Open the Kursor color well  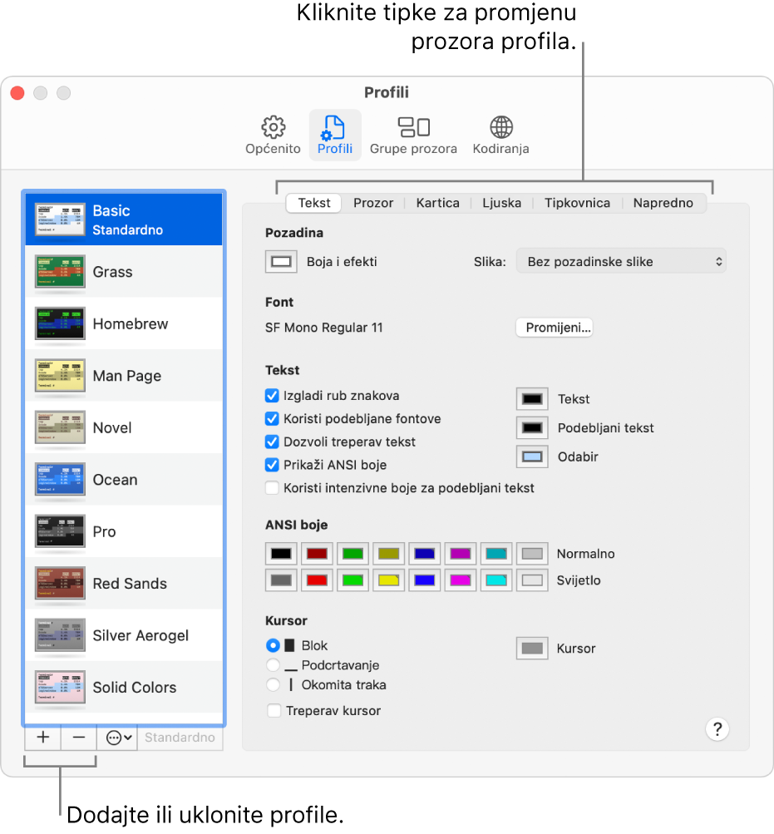(x=532, y=649)
